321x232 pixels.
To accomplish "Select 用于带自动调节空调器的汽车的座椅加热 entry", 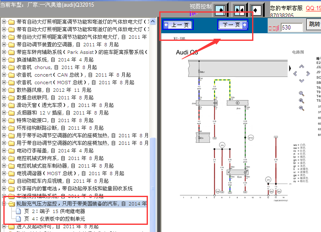I will point(82,143).
